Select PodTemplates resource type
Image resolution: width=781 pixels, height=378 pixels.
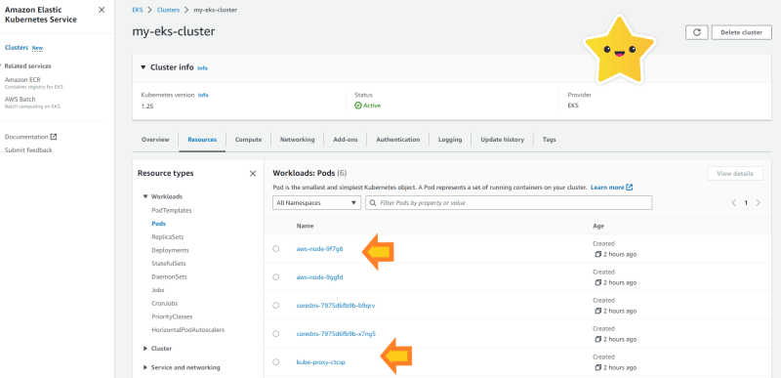tap(172, 210)
